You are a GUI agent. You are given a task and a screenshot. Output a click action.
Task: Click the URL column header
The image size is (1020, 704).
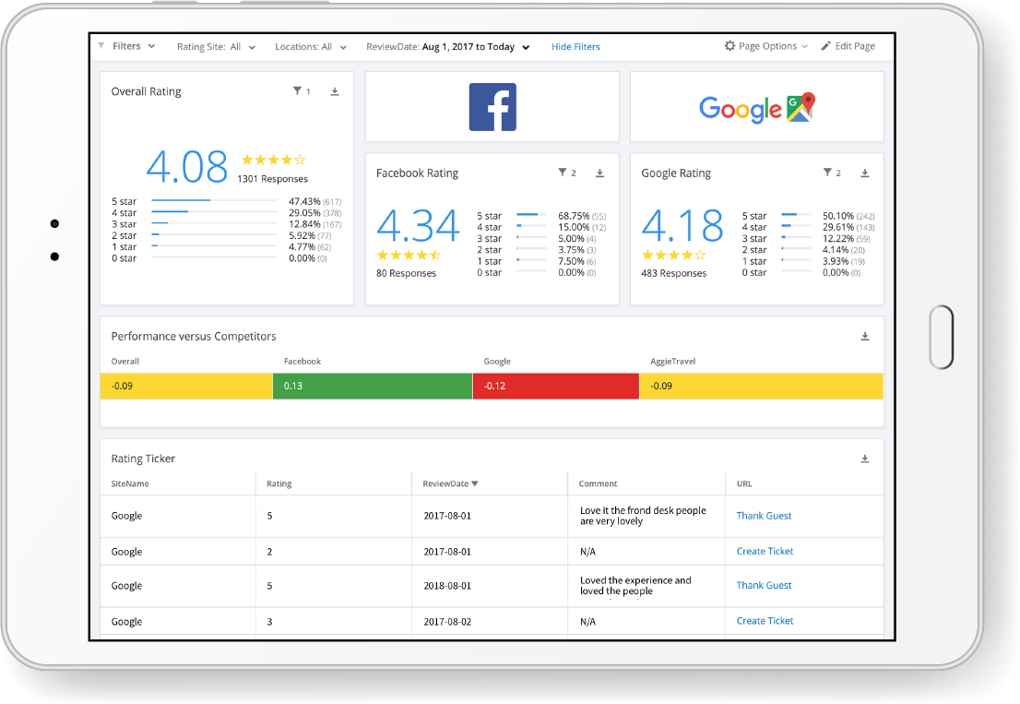click(x=744, y=483)
